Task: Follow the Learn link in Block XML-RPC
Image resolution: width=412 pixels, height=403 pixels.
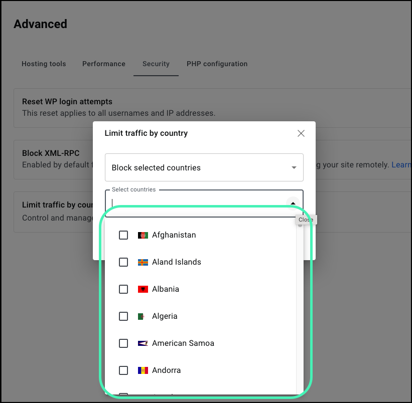Action: click(x=401, y=165)
